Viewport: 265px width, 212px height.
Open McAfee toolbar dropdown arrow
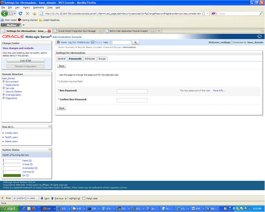pos(24,25)
